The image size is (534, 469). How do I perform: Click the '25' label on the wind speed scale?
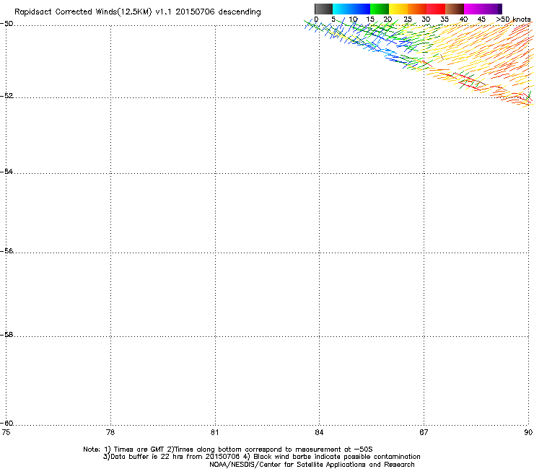click(x=408, y=19)
